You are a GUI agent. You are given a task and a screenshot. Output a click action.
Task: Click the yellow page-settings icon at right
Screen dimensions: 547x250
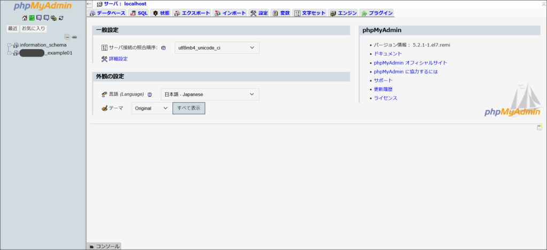coord(540,127)
